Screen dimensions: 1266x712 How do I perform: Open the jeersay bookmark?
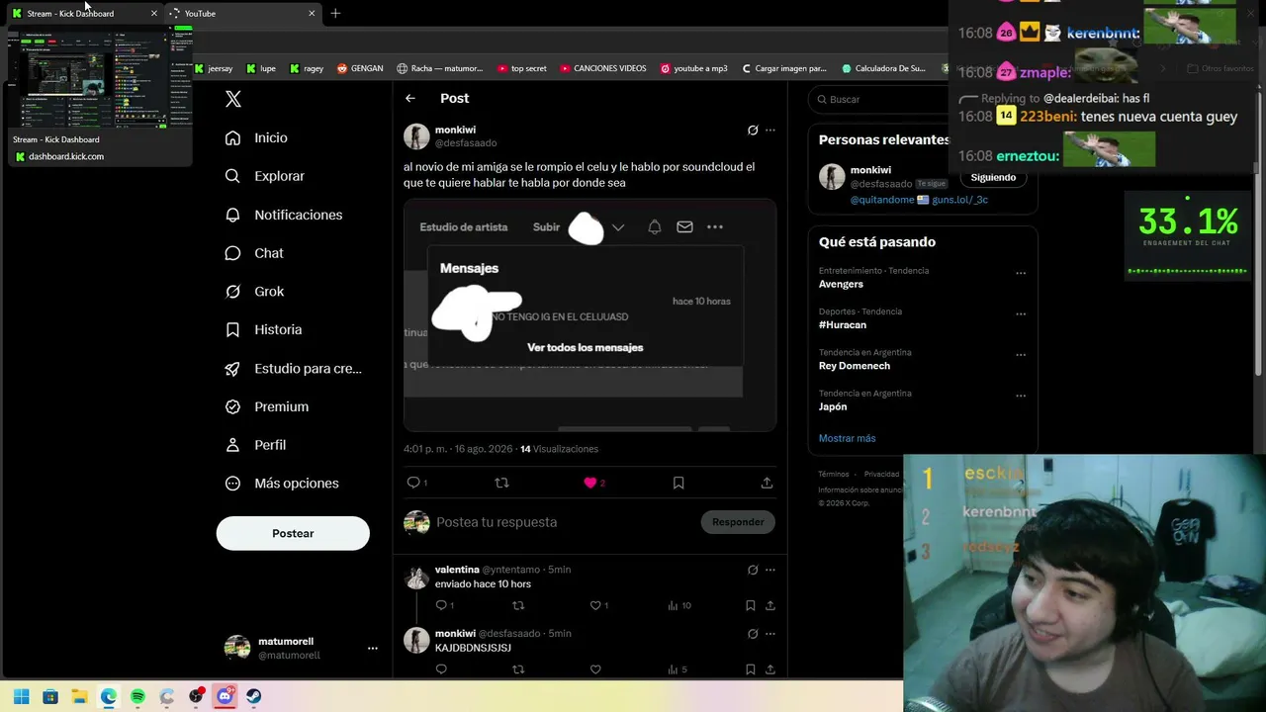click(x=214, y=68)
